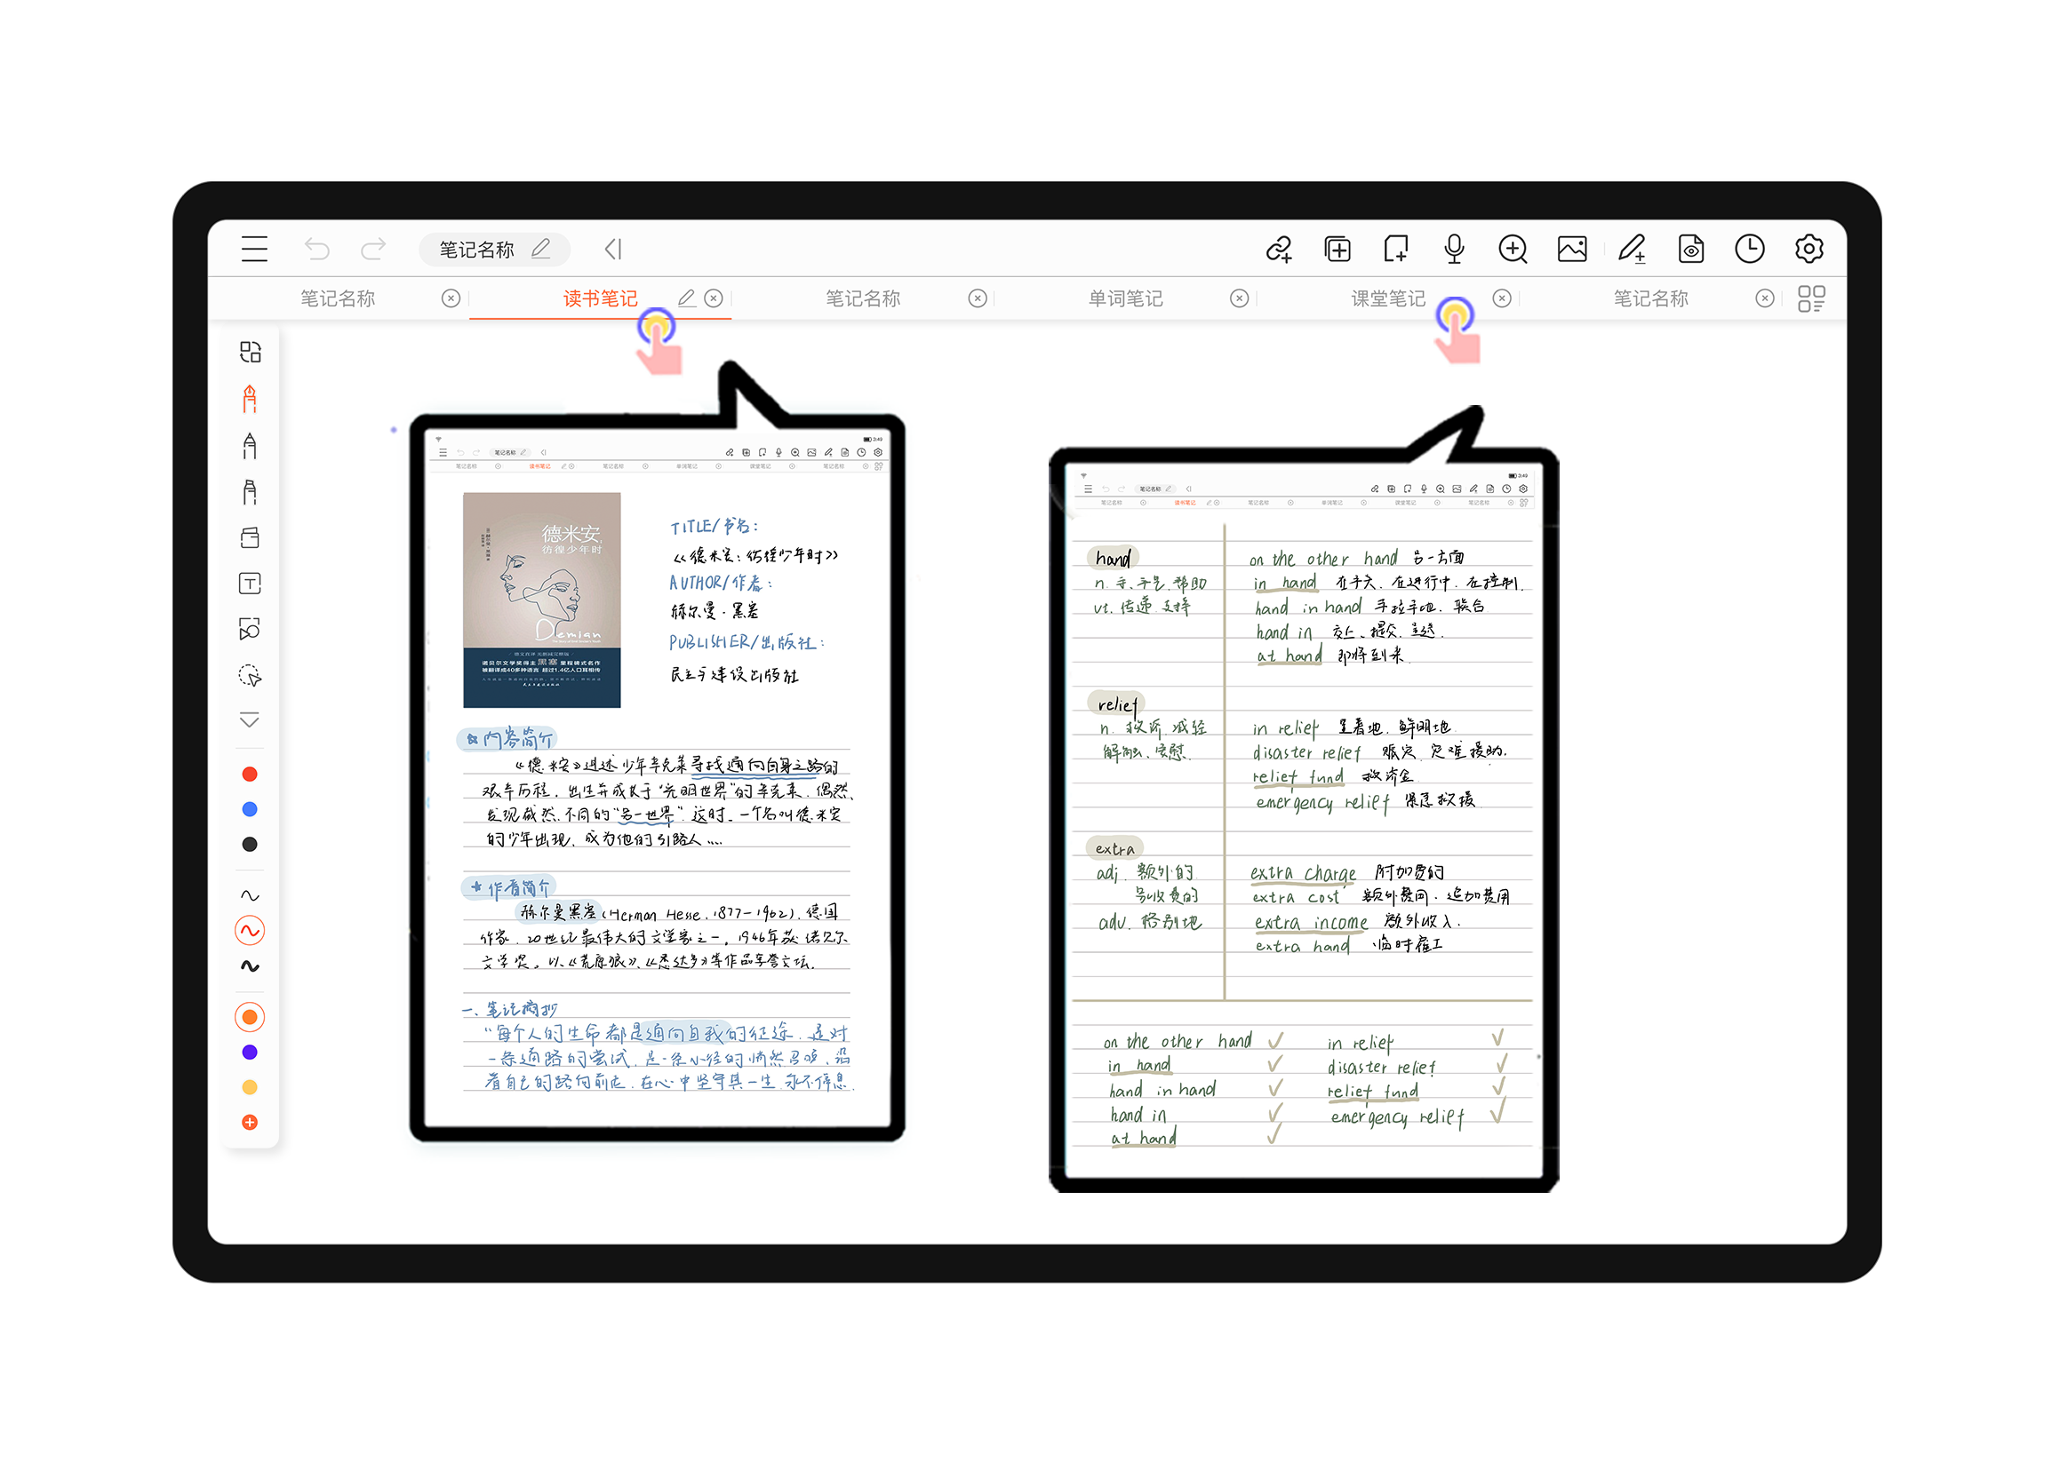Click the image insert icon
2068x1470 pixels.
pos(1573,250)
